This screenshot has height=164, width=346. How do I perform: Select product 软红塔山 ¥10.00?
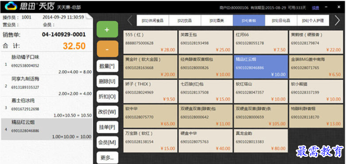click(261, 92)
